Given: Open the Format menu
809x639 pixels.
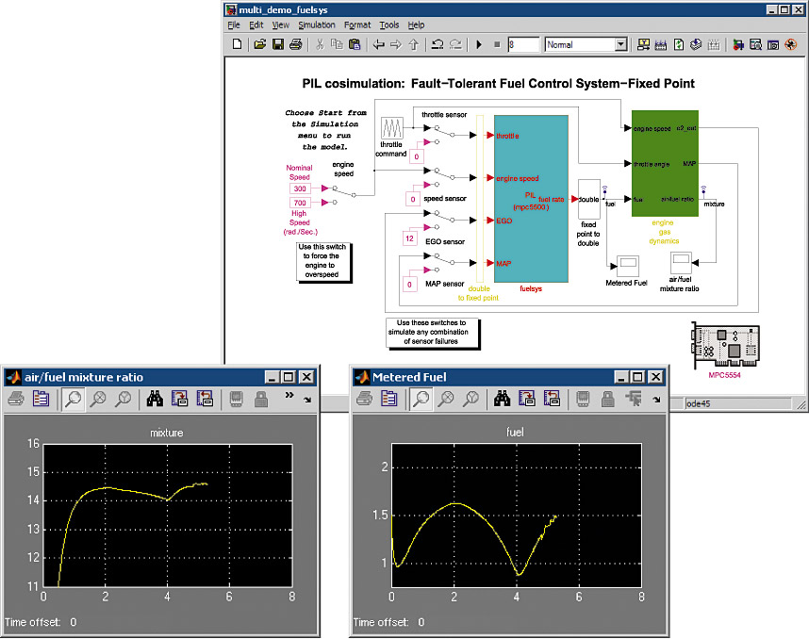Looking at the screenshot, I should coord(357,25).
